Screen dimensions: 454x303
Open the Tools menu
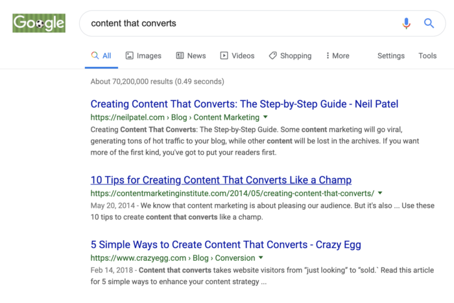point(427,56)
